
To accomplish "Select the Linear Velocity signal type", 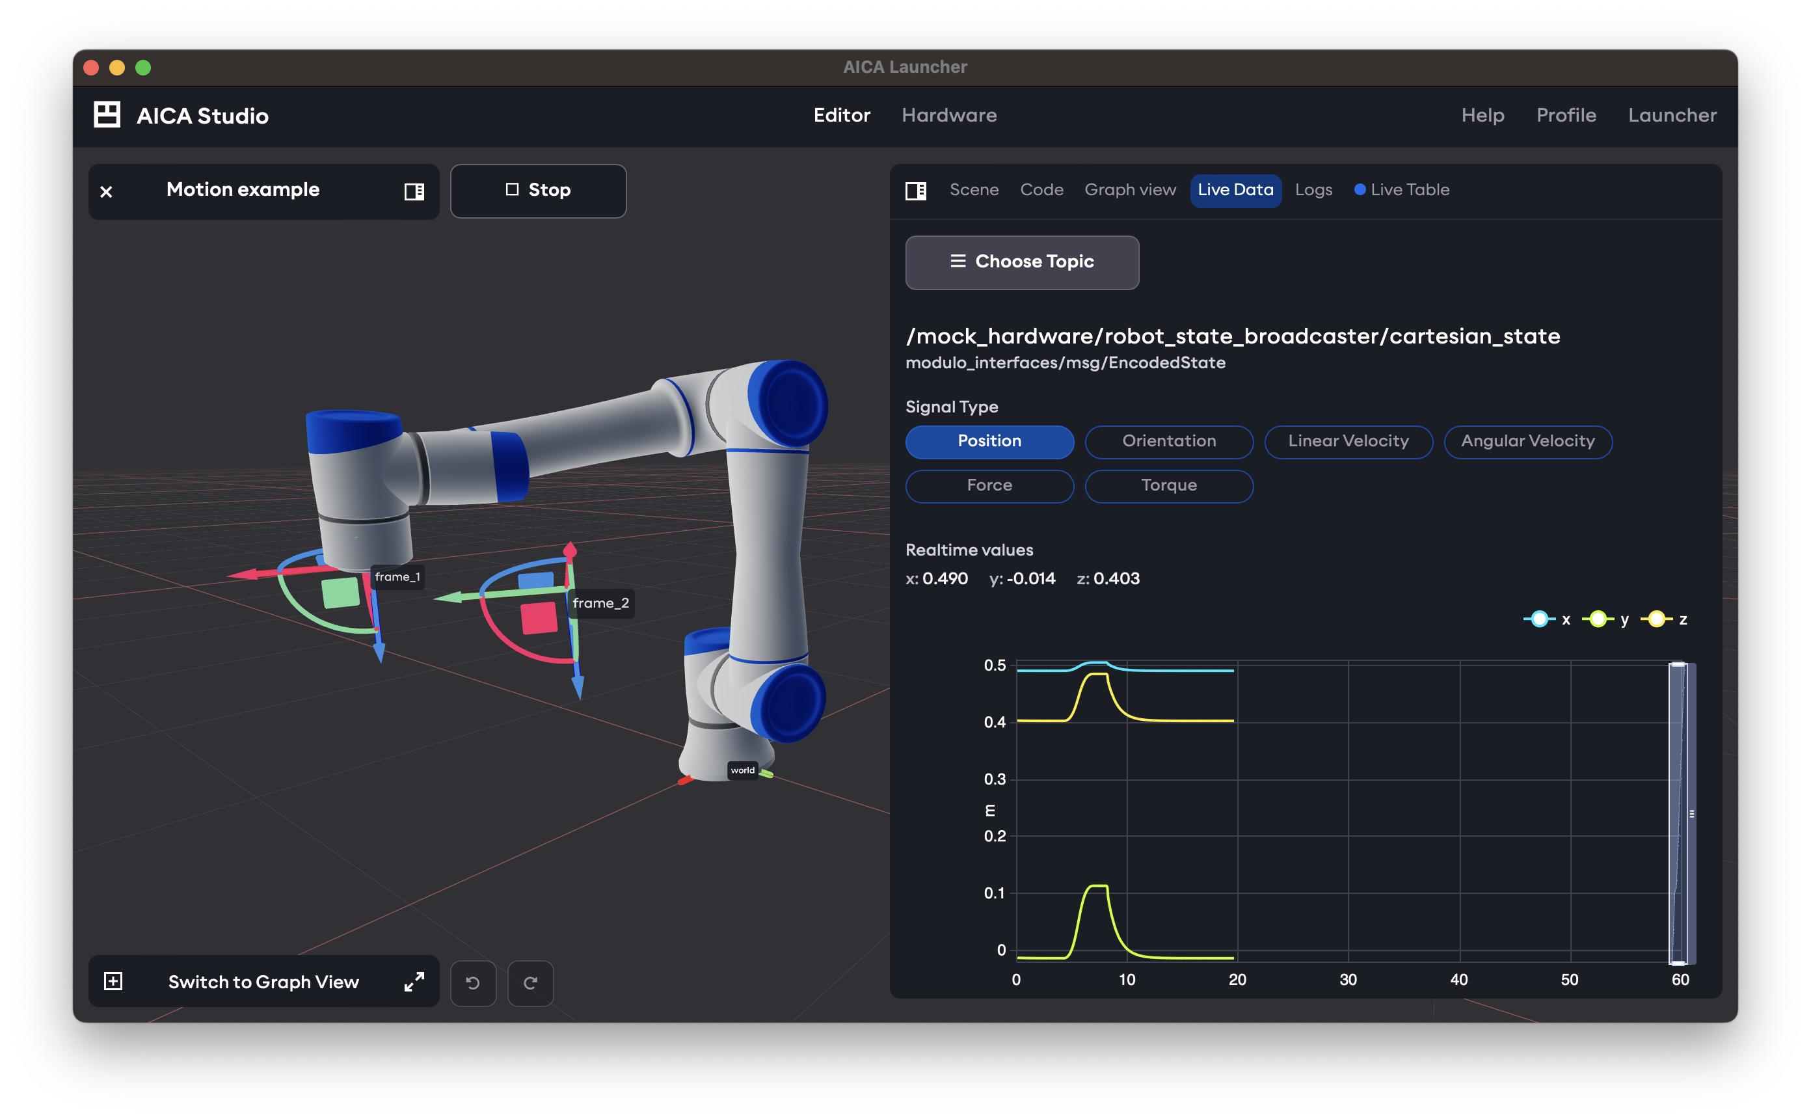I will point(1348,441).
